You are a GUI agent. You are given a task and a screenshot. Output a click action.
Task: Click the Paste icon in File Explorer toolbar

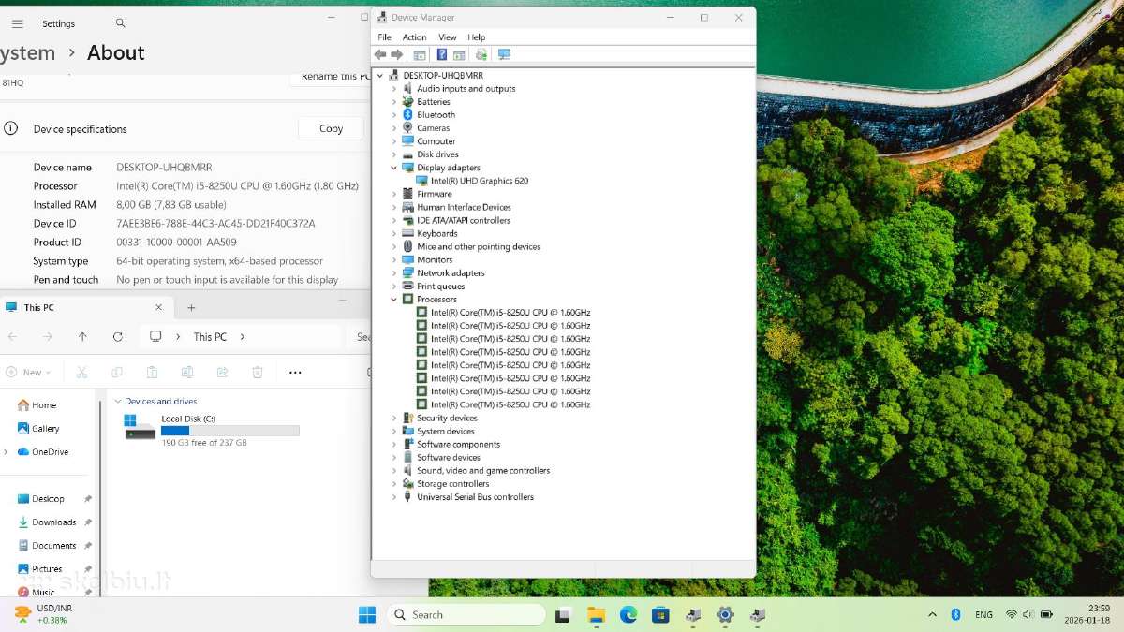coord(152,372)
